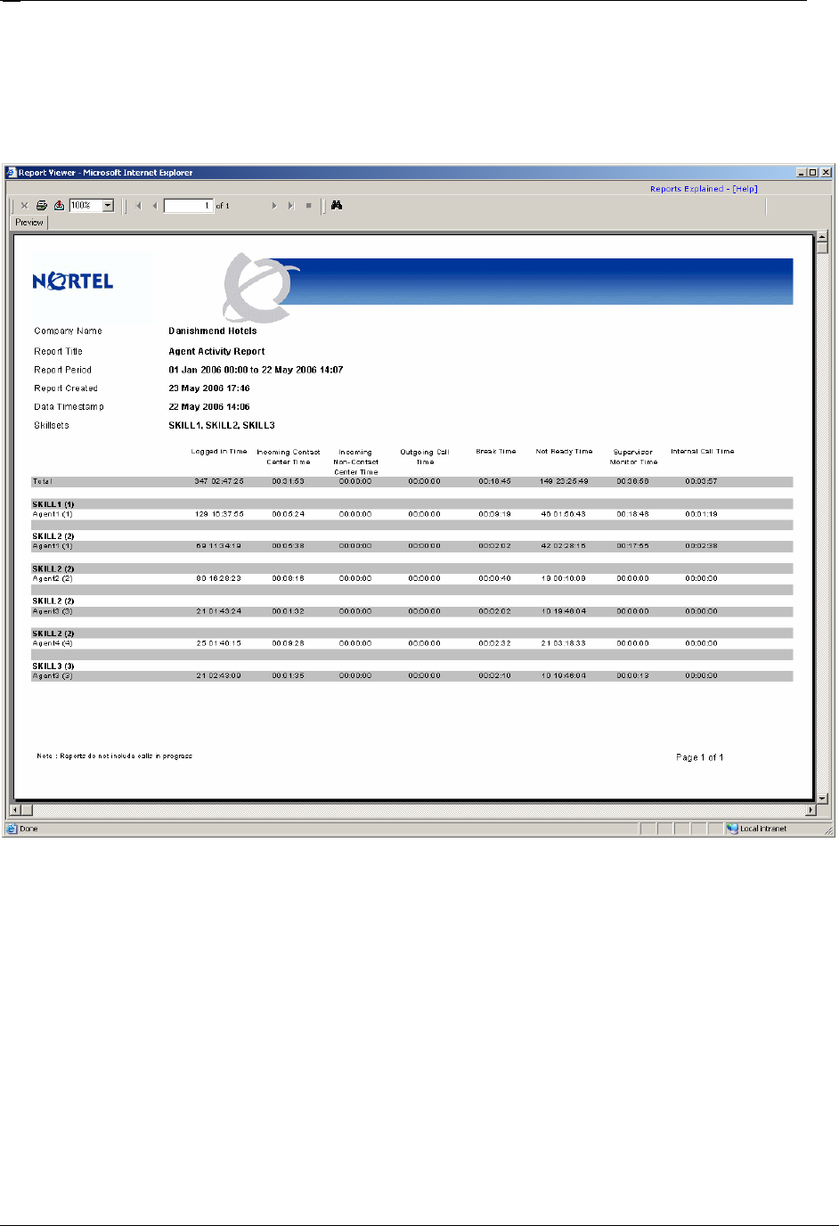Click the 'Agent4 (4)' row label
This screenshot has width=839, height=1226.
(53, 643)
